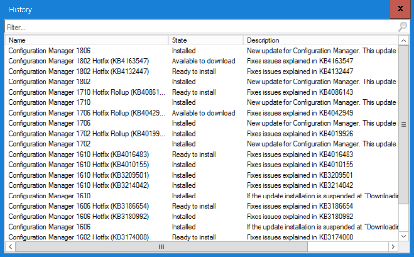Select the Configuration Manager 1610 row
The width and height of the screenshot is (414, 257).
click(202, 196)
